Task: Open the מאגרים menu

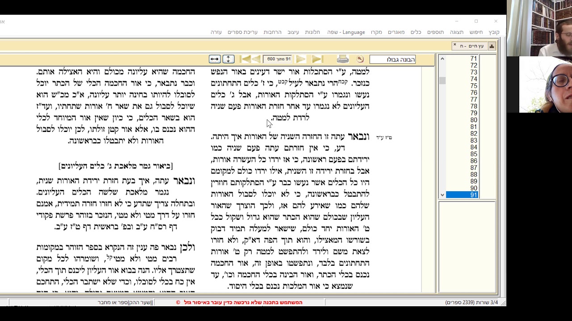Action: [396, 32]
